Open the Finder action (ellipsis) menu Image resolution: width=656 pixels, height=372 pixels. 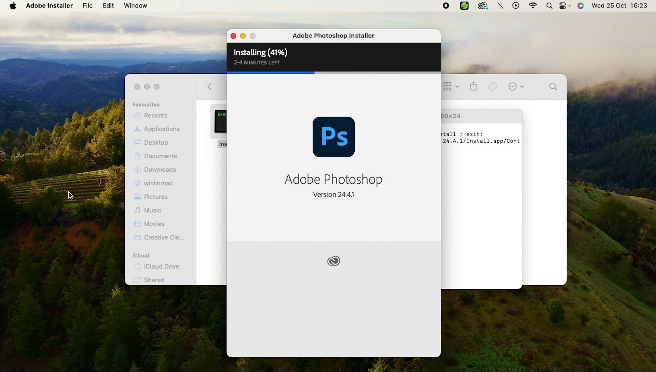pos(516,87)
